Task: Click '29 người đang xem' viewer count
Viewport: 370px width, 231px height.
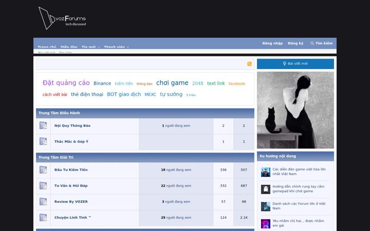Action: tap(176, 218)
